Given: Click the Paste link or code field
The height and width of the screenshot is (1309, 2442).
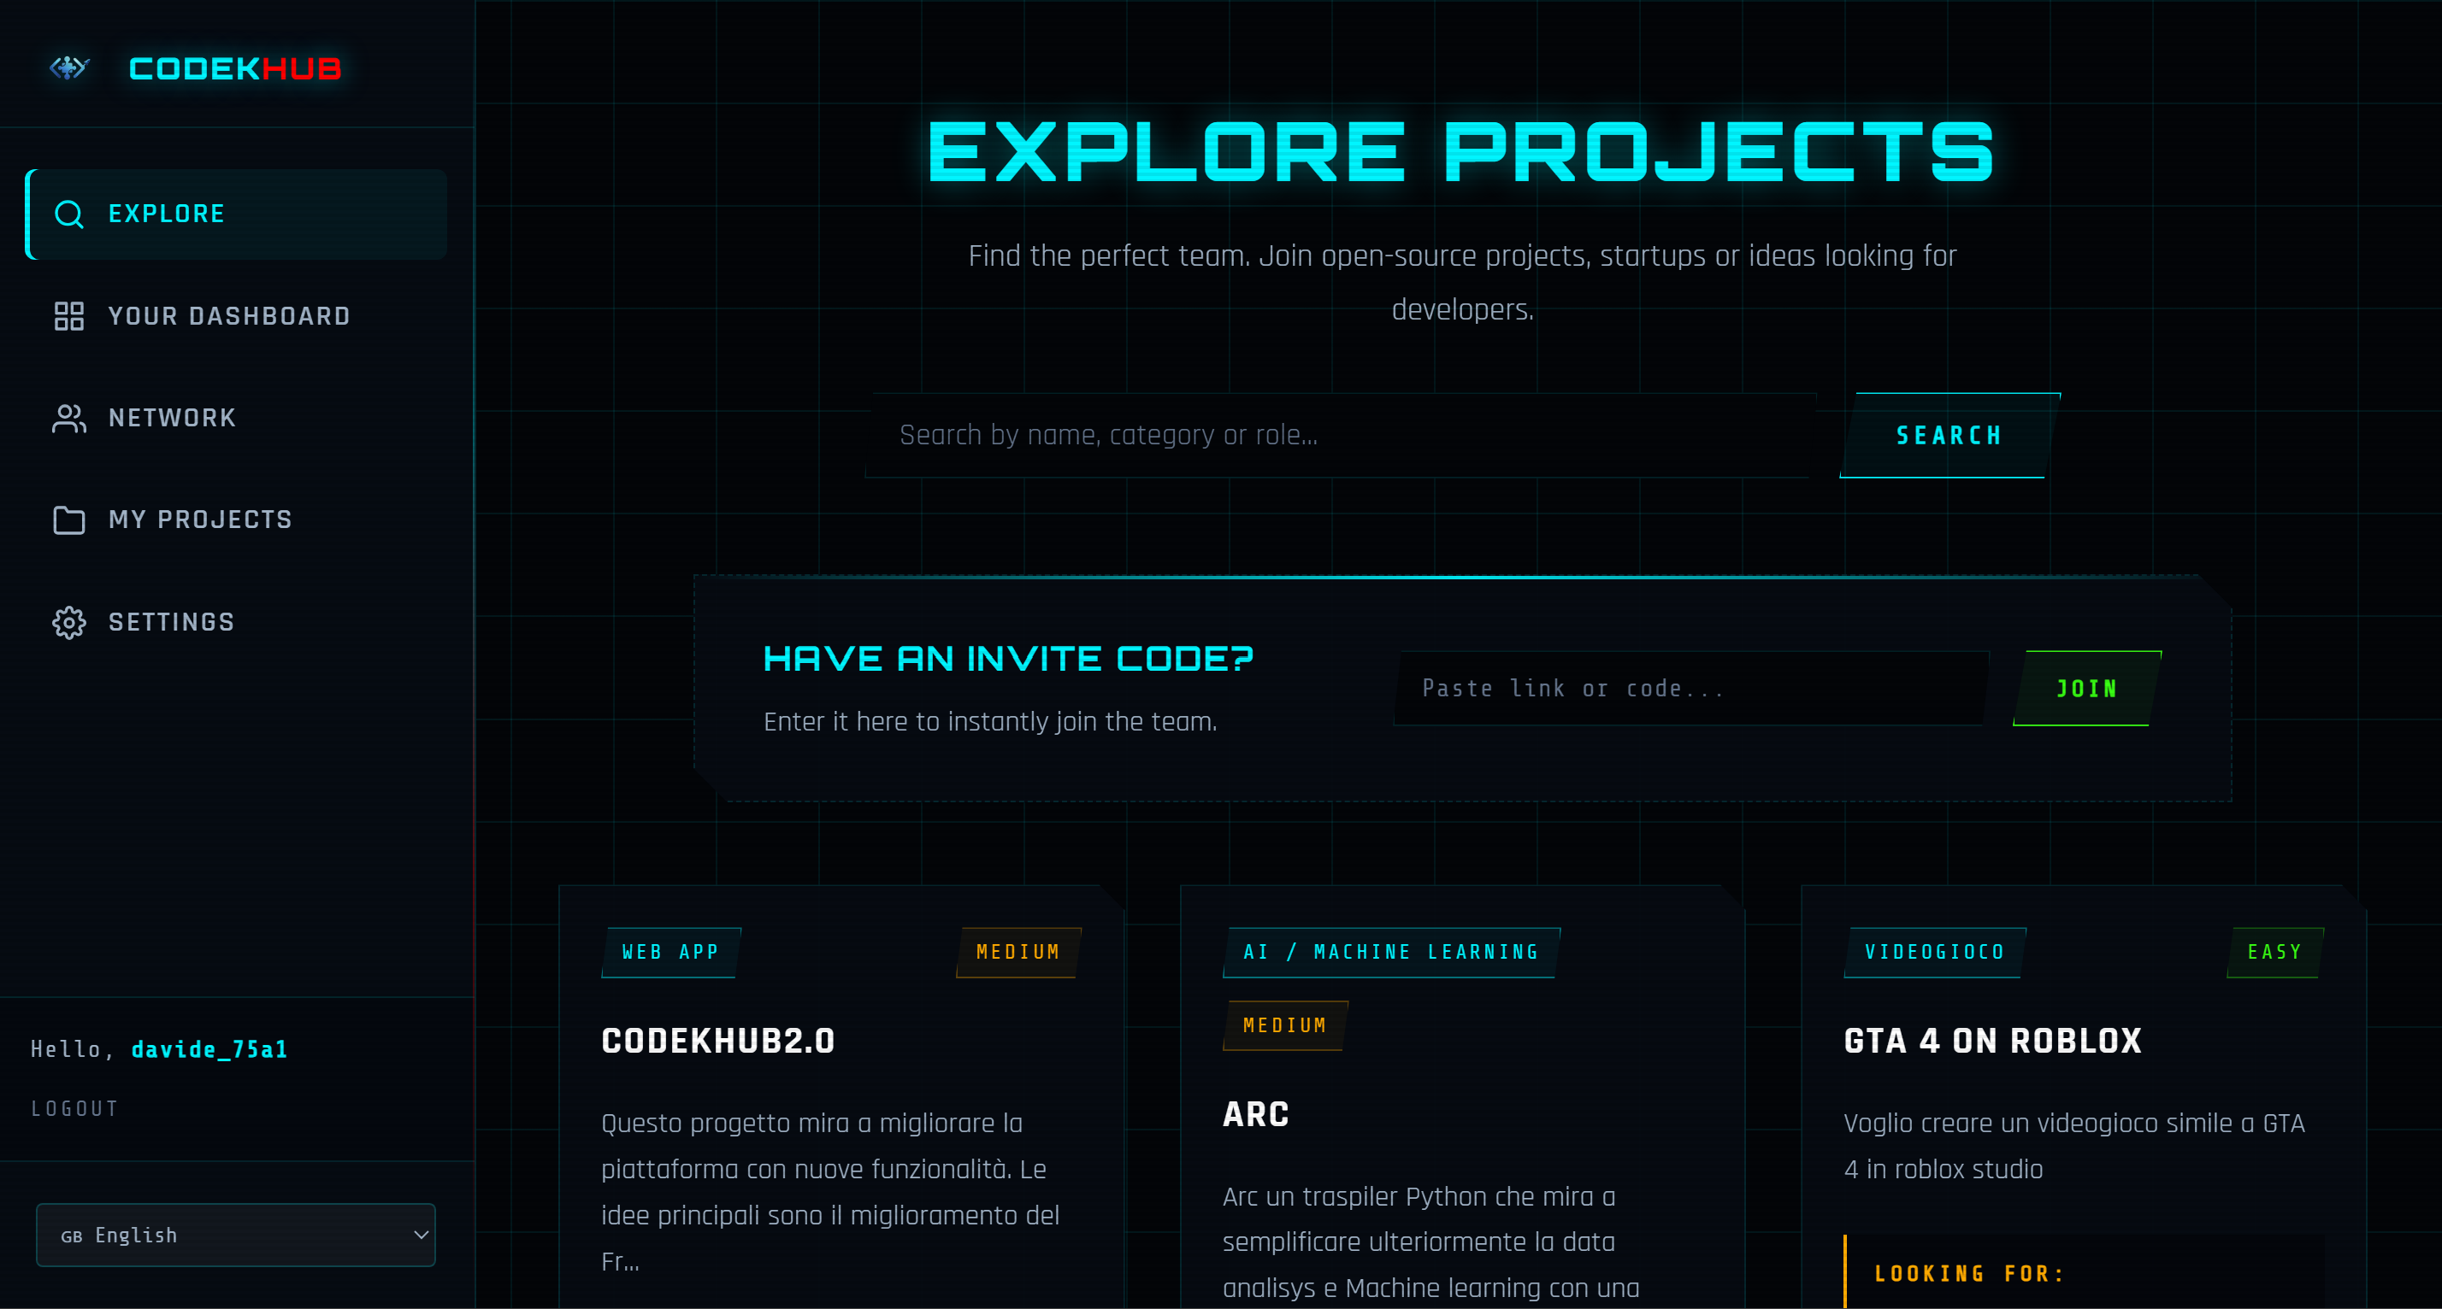Looking at the screenshot, I should point(1691,688).
